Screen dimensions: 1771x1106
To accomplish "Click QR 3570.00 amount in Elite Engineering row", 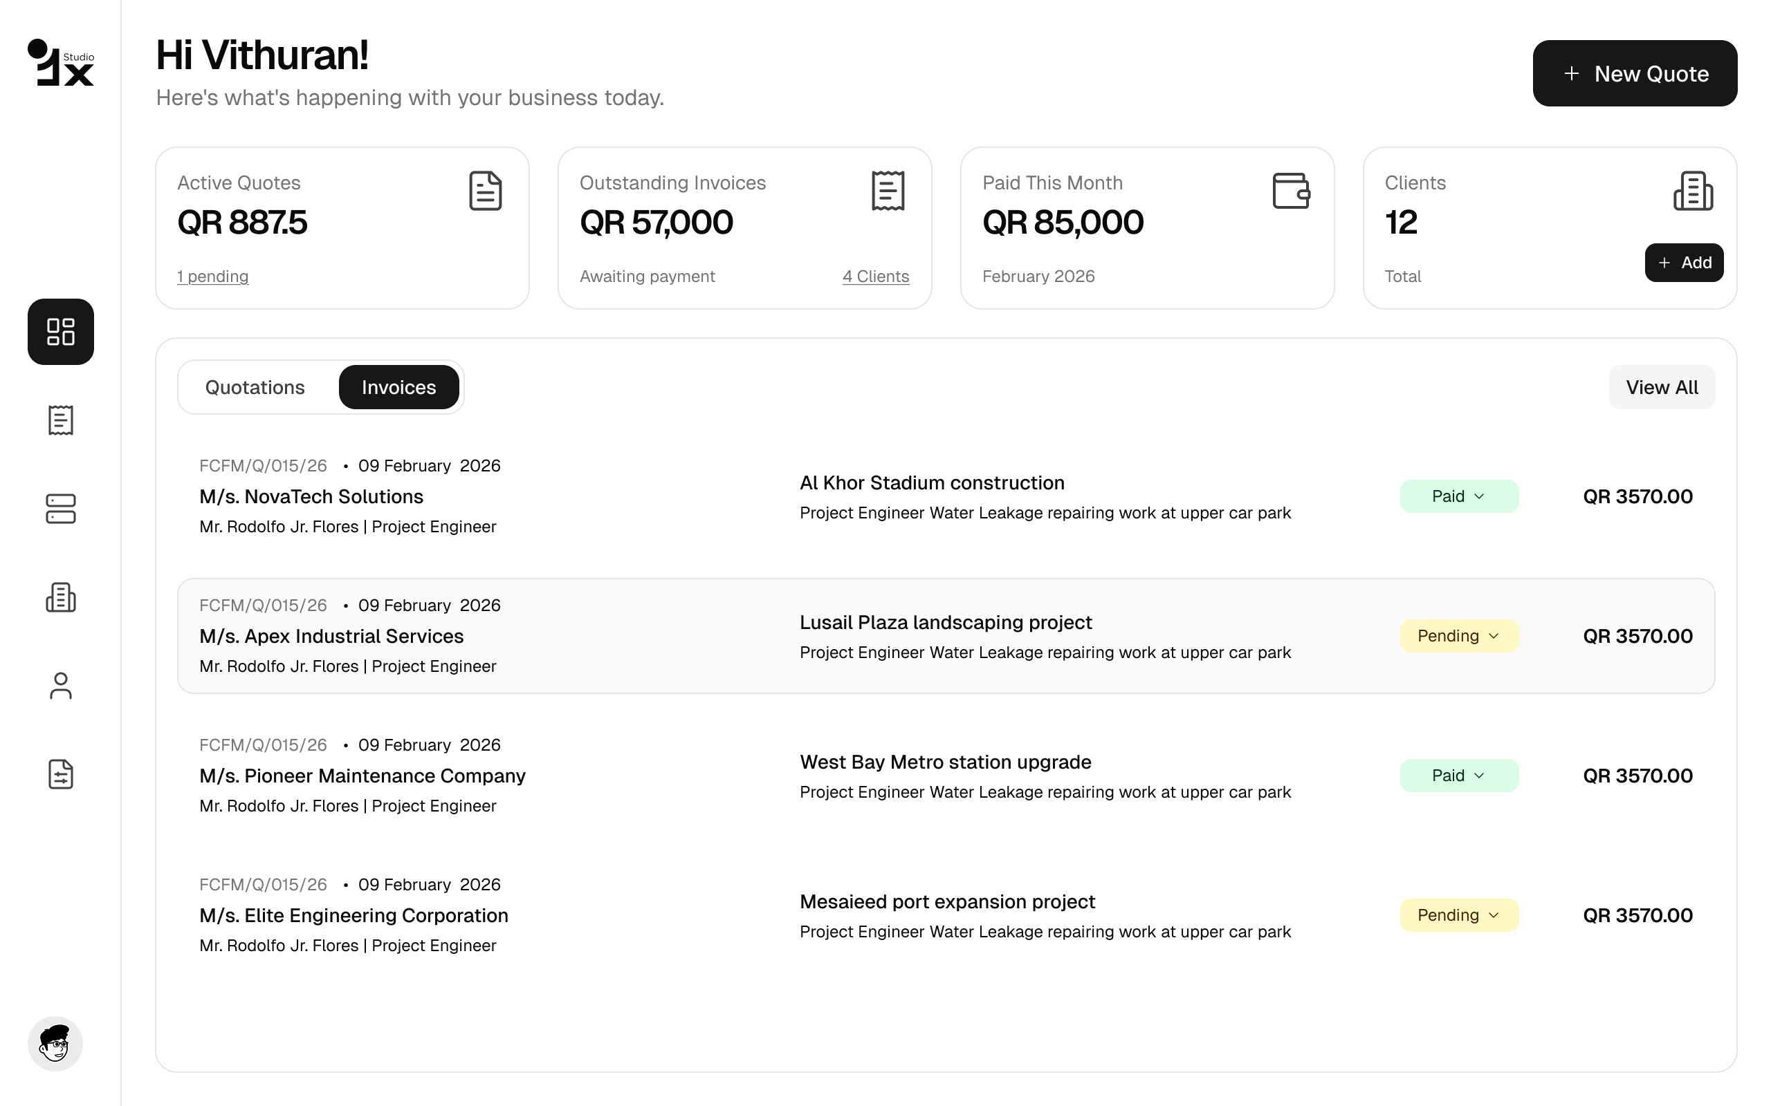I will [1637, 916].
